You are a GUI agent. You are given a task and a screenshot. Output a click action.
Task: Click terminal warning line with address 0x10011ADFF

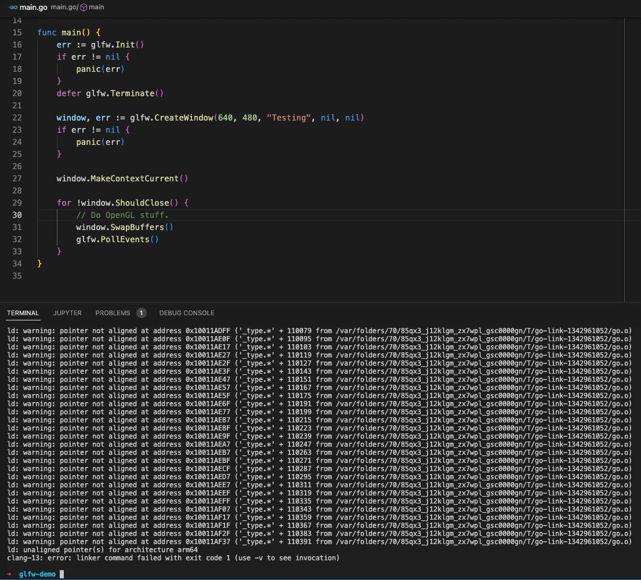point(319,331)
